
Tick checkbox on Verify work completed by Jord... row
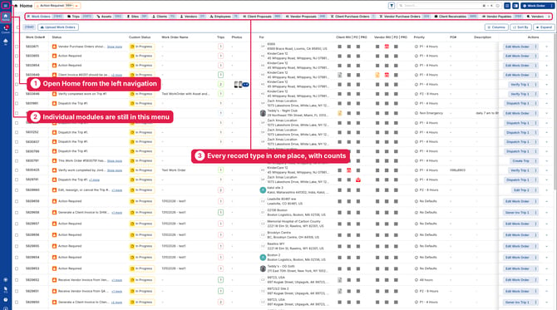17,170
